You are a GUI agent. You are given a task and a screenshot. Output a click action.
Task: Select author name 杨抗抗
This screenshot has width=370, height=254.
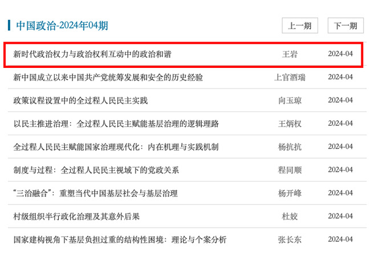(290, 147)
